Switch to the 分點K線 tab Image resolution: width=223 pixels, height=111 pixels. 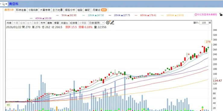click(x=33, y=10)
